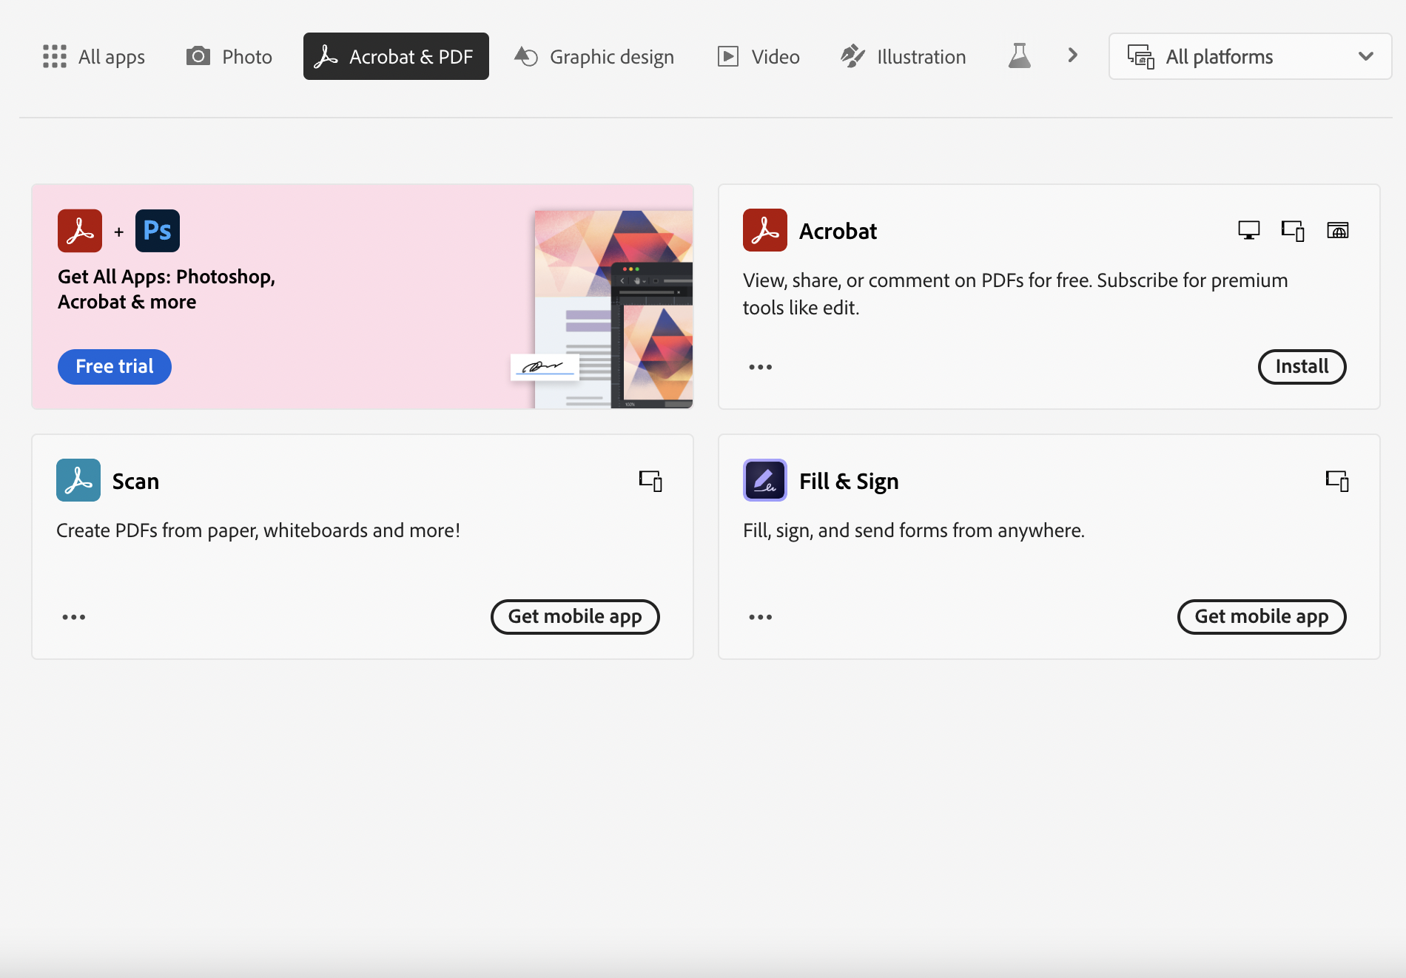Image resolution: width=1406 pixels, height=978 pixels.
Task: Click the All platforms devices icon
Action: 1140,56
